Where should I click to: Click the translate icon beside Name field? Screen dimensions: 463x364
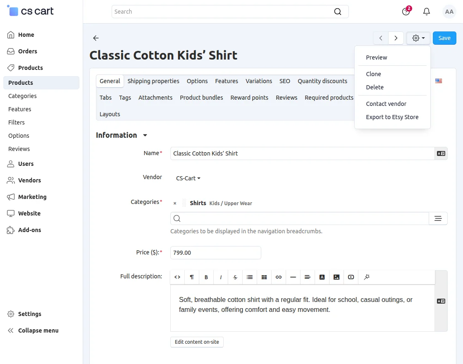click(x=441, y=153)
